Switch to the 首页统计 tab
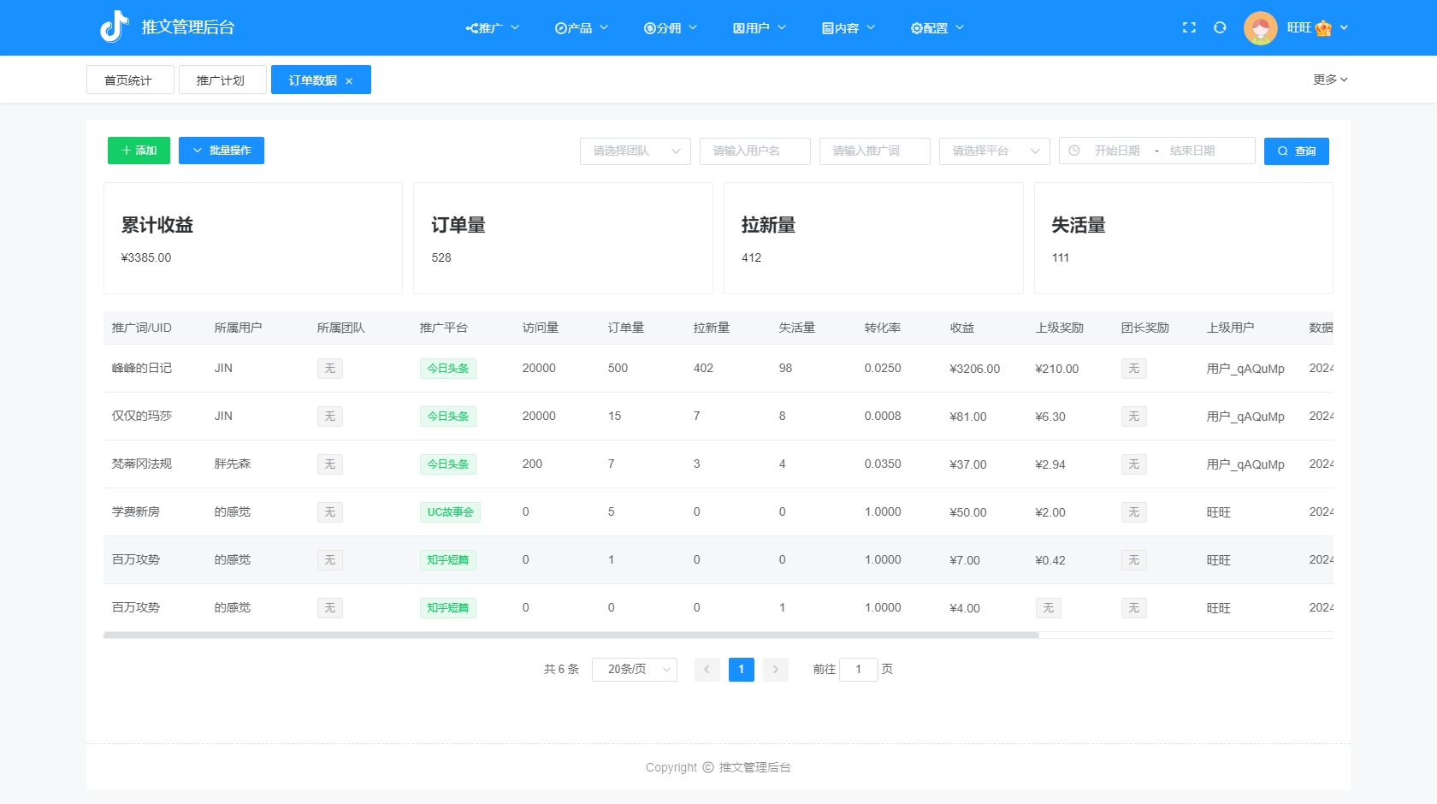This screenshot has width=1437, height=804. tap(130, 80)
